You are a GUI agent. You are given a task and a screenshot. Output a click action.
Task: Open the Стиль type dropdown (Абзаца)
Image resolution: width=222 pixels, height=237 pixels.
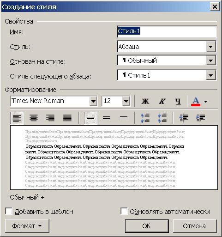click(211, 47)
